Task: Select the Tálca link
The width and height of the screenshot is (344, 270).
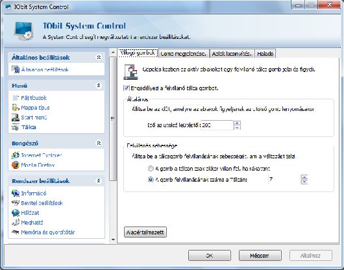Action: click(x=29, y=127)
